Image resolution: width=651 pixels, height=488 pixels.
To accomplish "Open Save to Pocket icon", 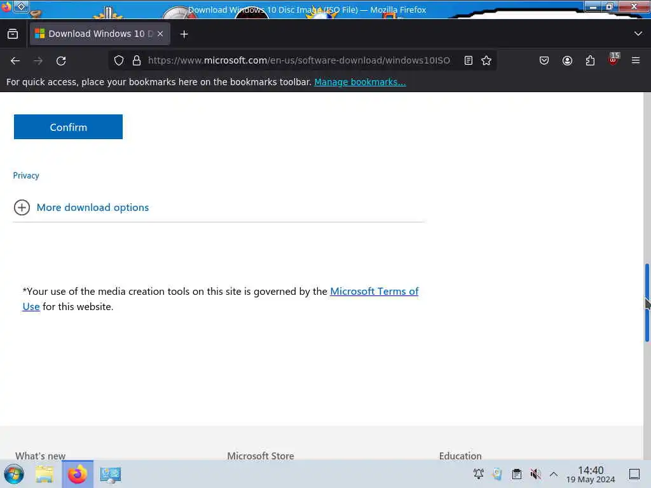I will 544,60.
